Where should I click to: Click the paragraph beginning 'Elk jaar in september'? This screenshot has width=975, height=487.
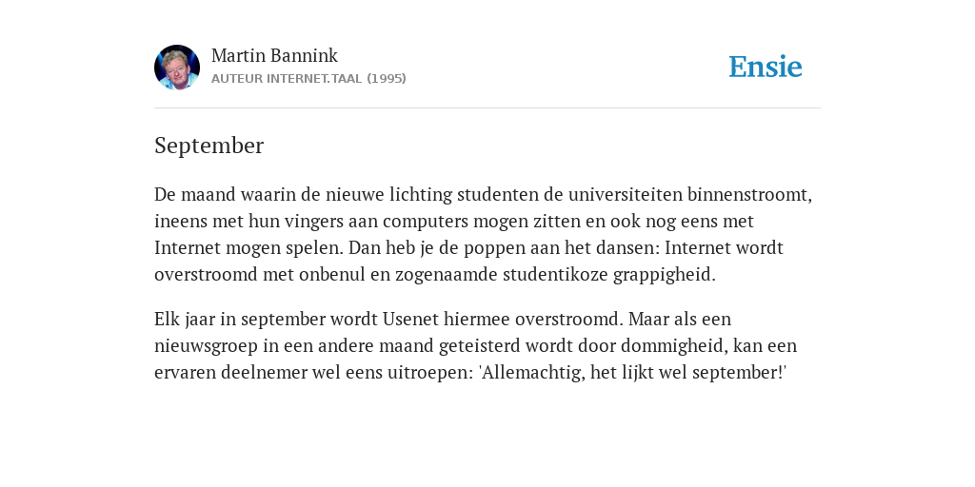tap(476, 345)
